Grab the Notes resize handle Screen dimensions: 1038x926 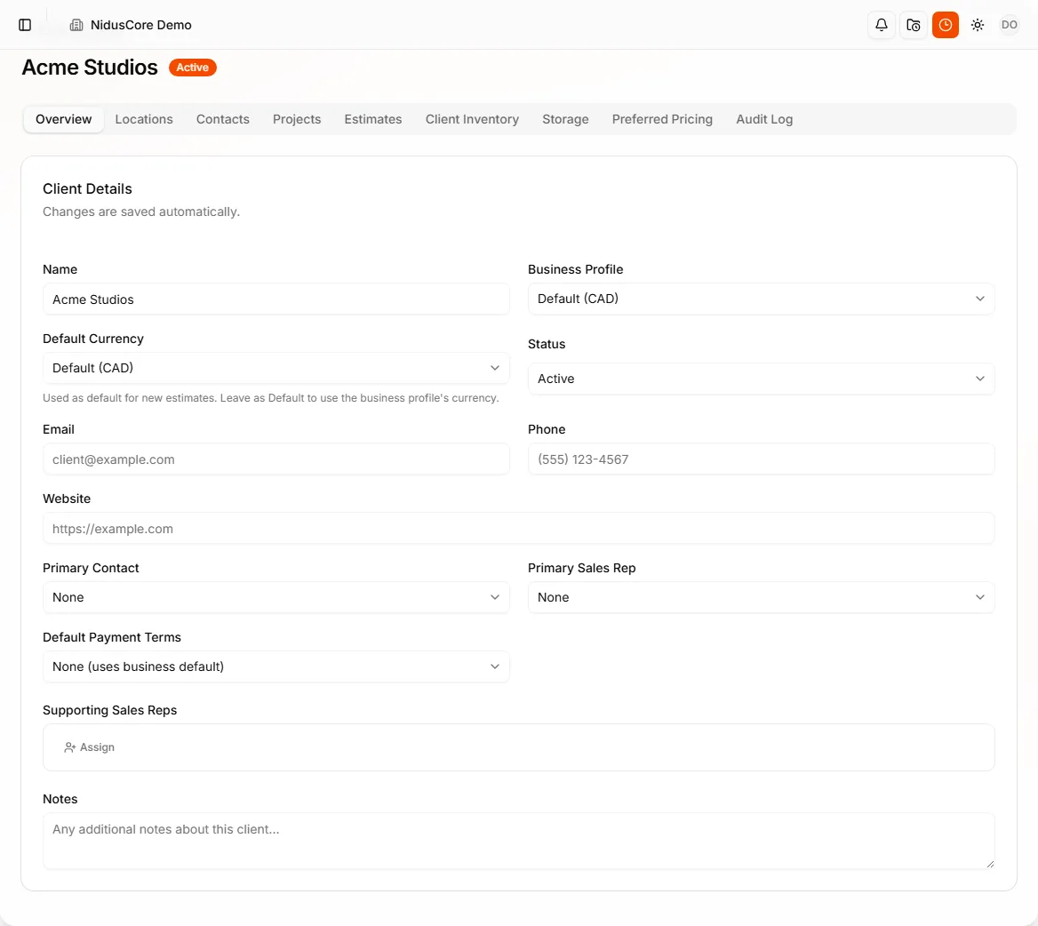[990, 864]
